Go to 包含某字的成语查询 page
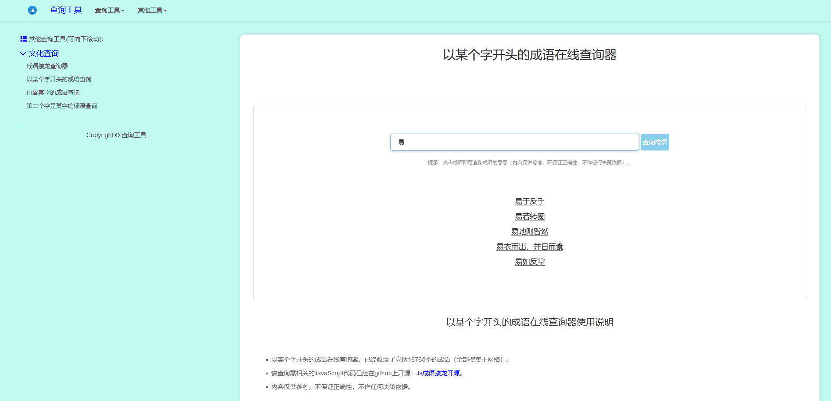831x401 pixels. tap(53, 93)
